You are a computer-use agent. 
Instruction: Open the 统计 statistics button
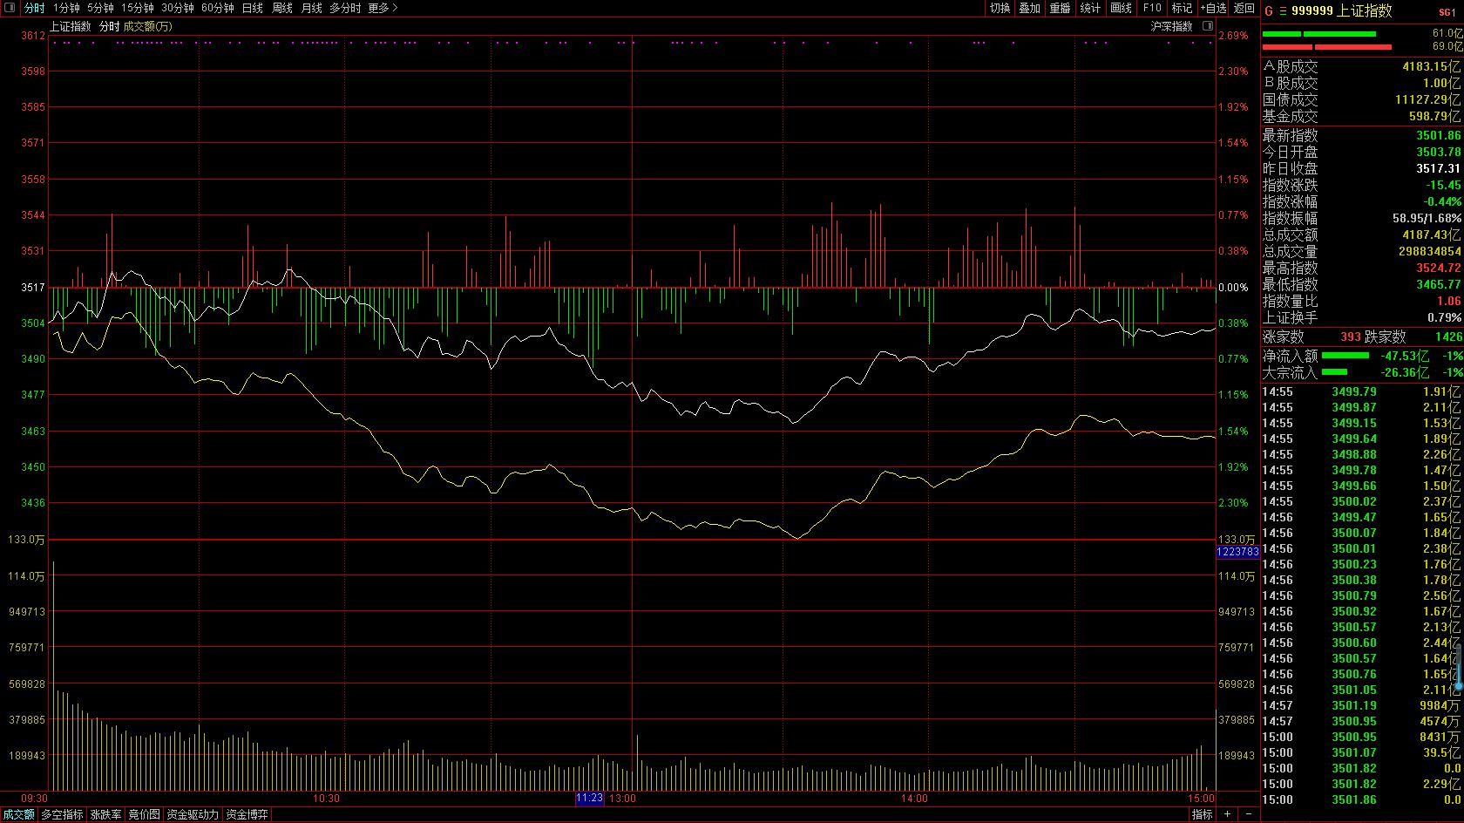[1090, 8]
